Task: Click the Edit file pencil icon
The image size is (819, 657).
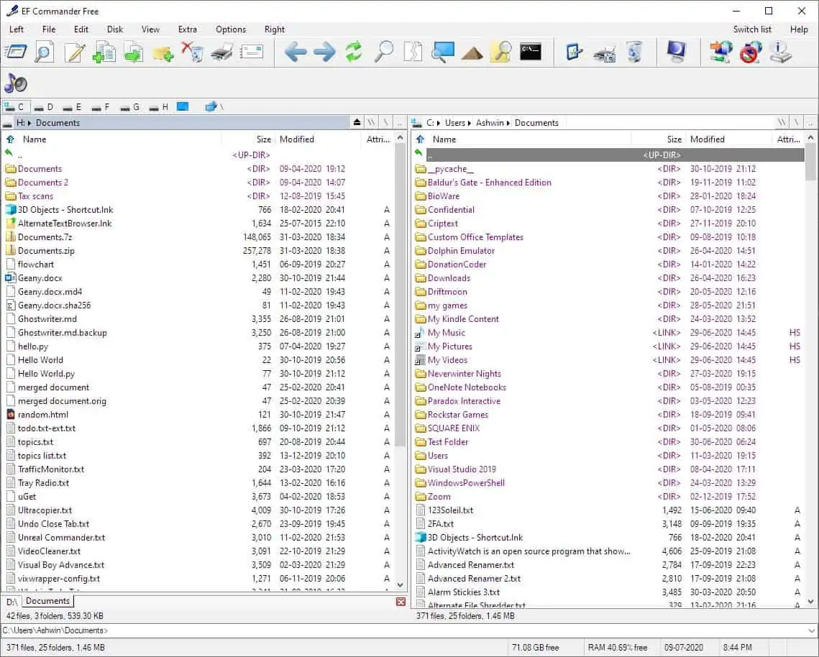Action: 74,52
